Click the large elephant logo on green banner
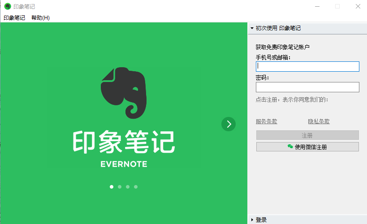 pyautogui.click(x=123, y=93)
